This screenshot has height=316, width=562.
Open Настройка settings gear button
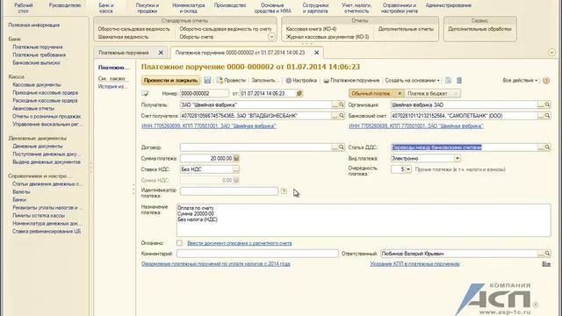[x=301, y=80]
